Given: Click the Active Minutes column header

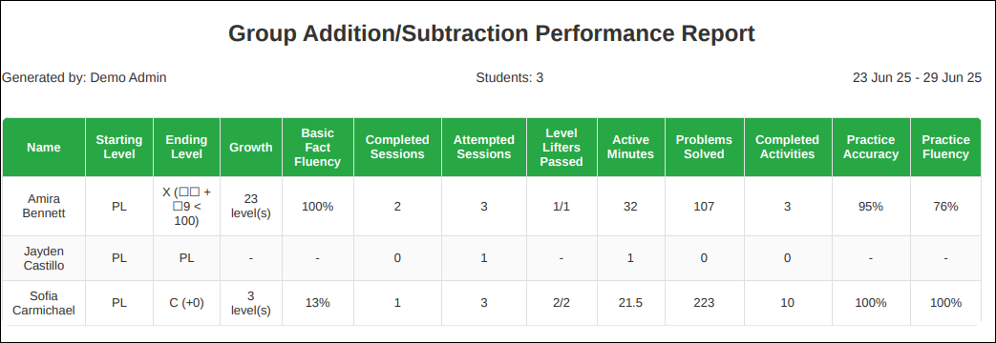Looking at the screenshot, I should coord(631,147).
